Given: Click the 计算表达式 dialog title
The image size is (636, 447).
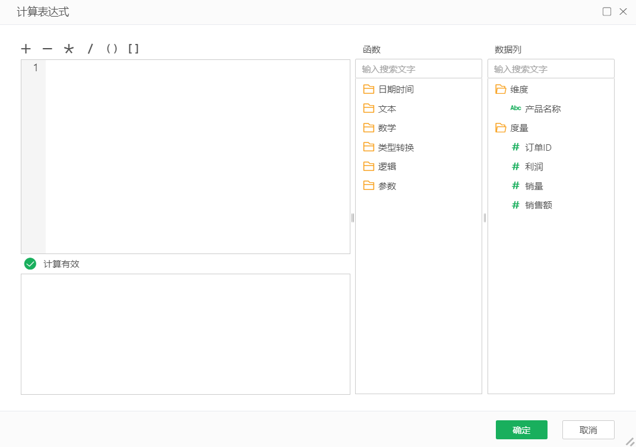Looking at the screenshot, I should [43, 12].
